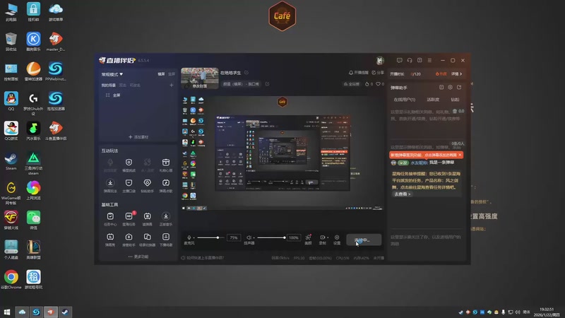Click the 热度 popularity indicator
565x318 pixels.
coord(441,74)
